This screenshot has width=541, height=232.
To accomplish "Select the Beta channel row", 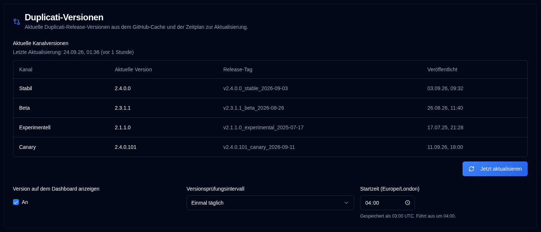I will pyautogui.click(x=270, y=108).
